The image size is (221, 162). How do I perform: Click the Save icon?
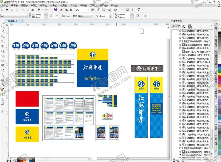12,10
